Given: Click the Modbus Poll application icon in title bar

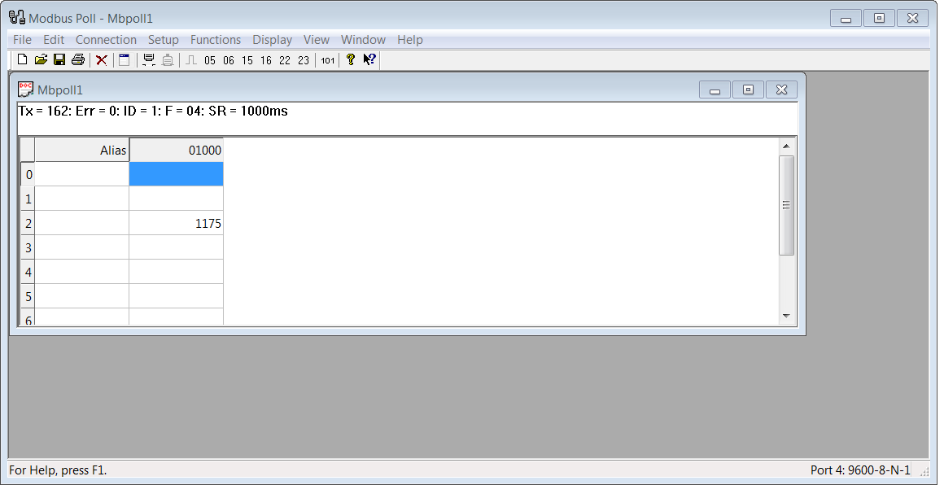Looking at the screenshot, I should point(17,17).
